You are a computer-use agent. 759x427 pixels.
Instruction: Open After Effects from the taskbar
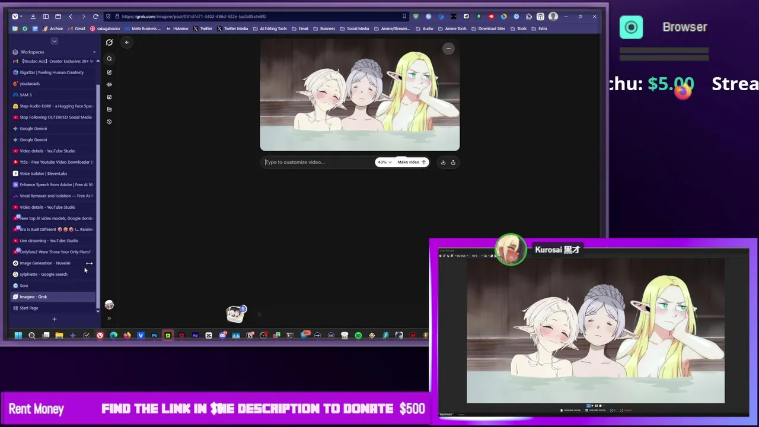tap(195, 336)
